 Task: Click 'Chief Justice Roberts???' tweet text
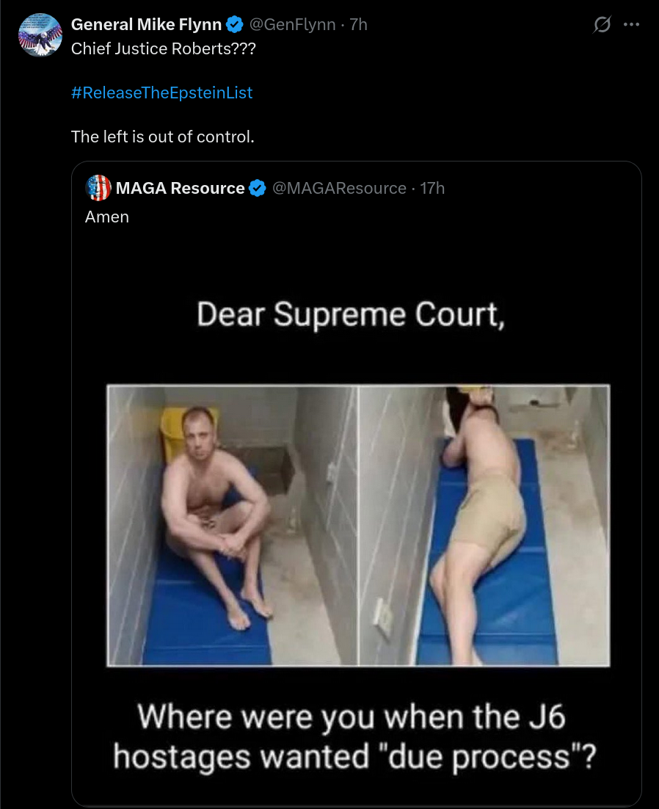tap(164, 48)
